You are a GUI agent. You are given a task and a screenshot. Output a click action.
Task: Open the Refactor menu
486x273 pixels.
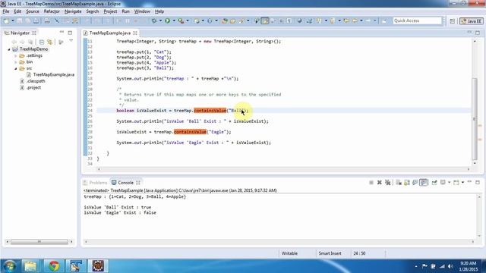[52, 11]
